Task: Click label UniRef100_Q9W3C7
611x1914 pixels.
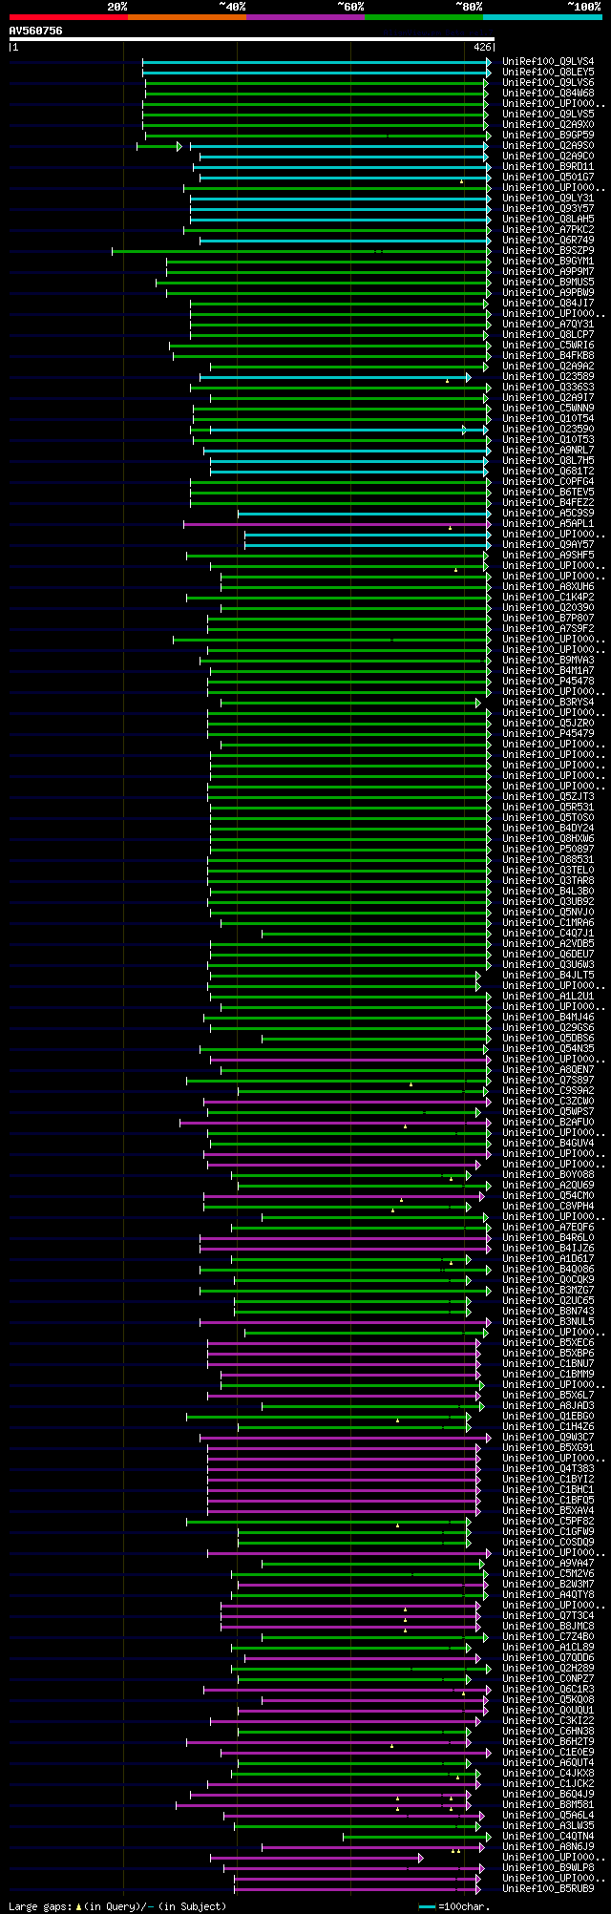Action: coord(548,1438)
